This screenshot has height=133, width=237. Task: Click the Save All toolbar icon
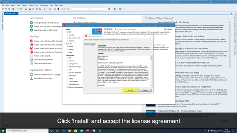30,9
